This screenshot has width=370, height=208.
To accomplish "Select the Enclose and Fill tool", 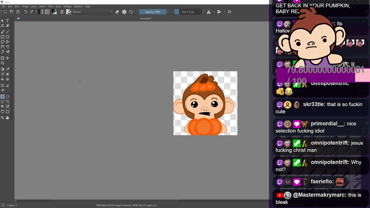I will click(8, 79).
